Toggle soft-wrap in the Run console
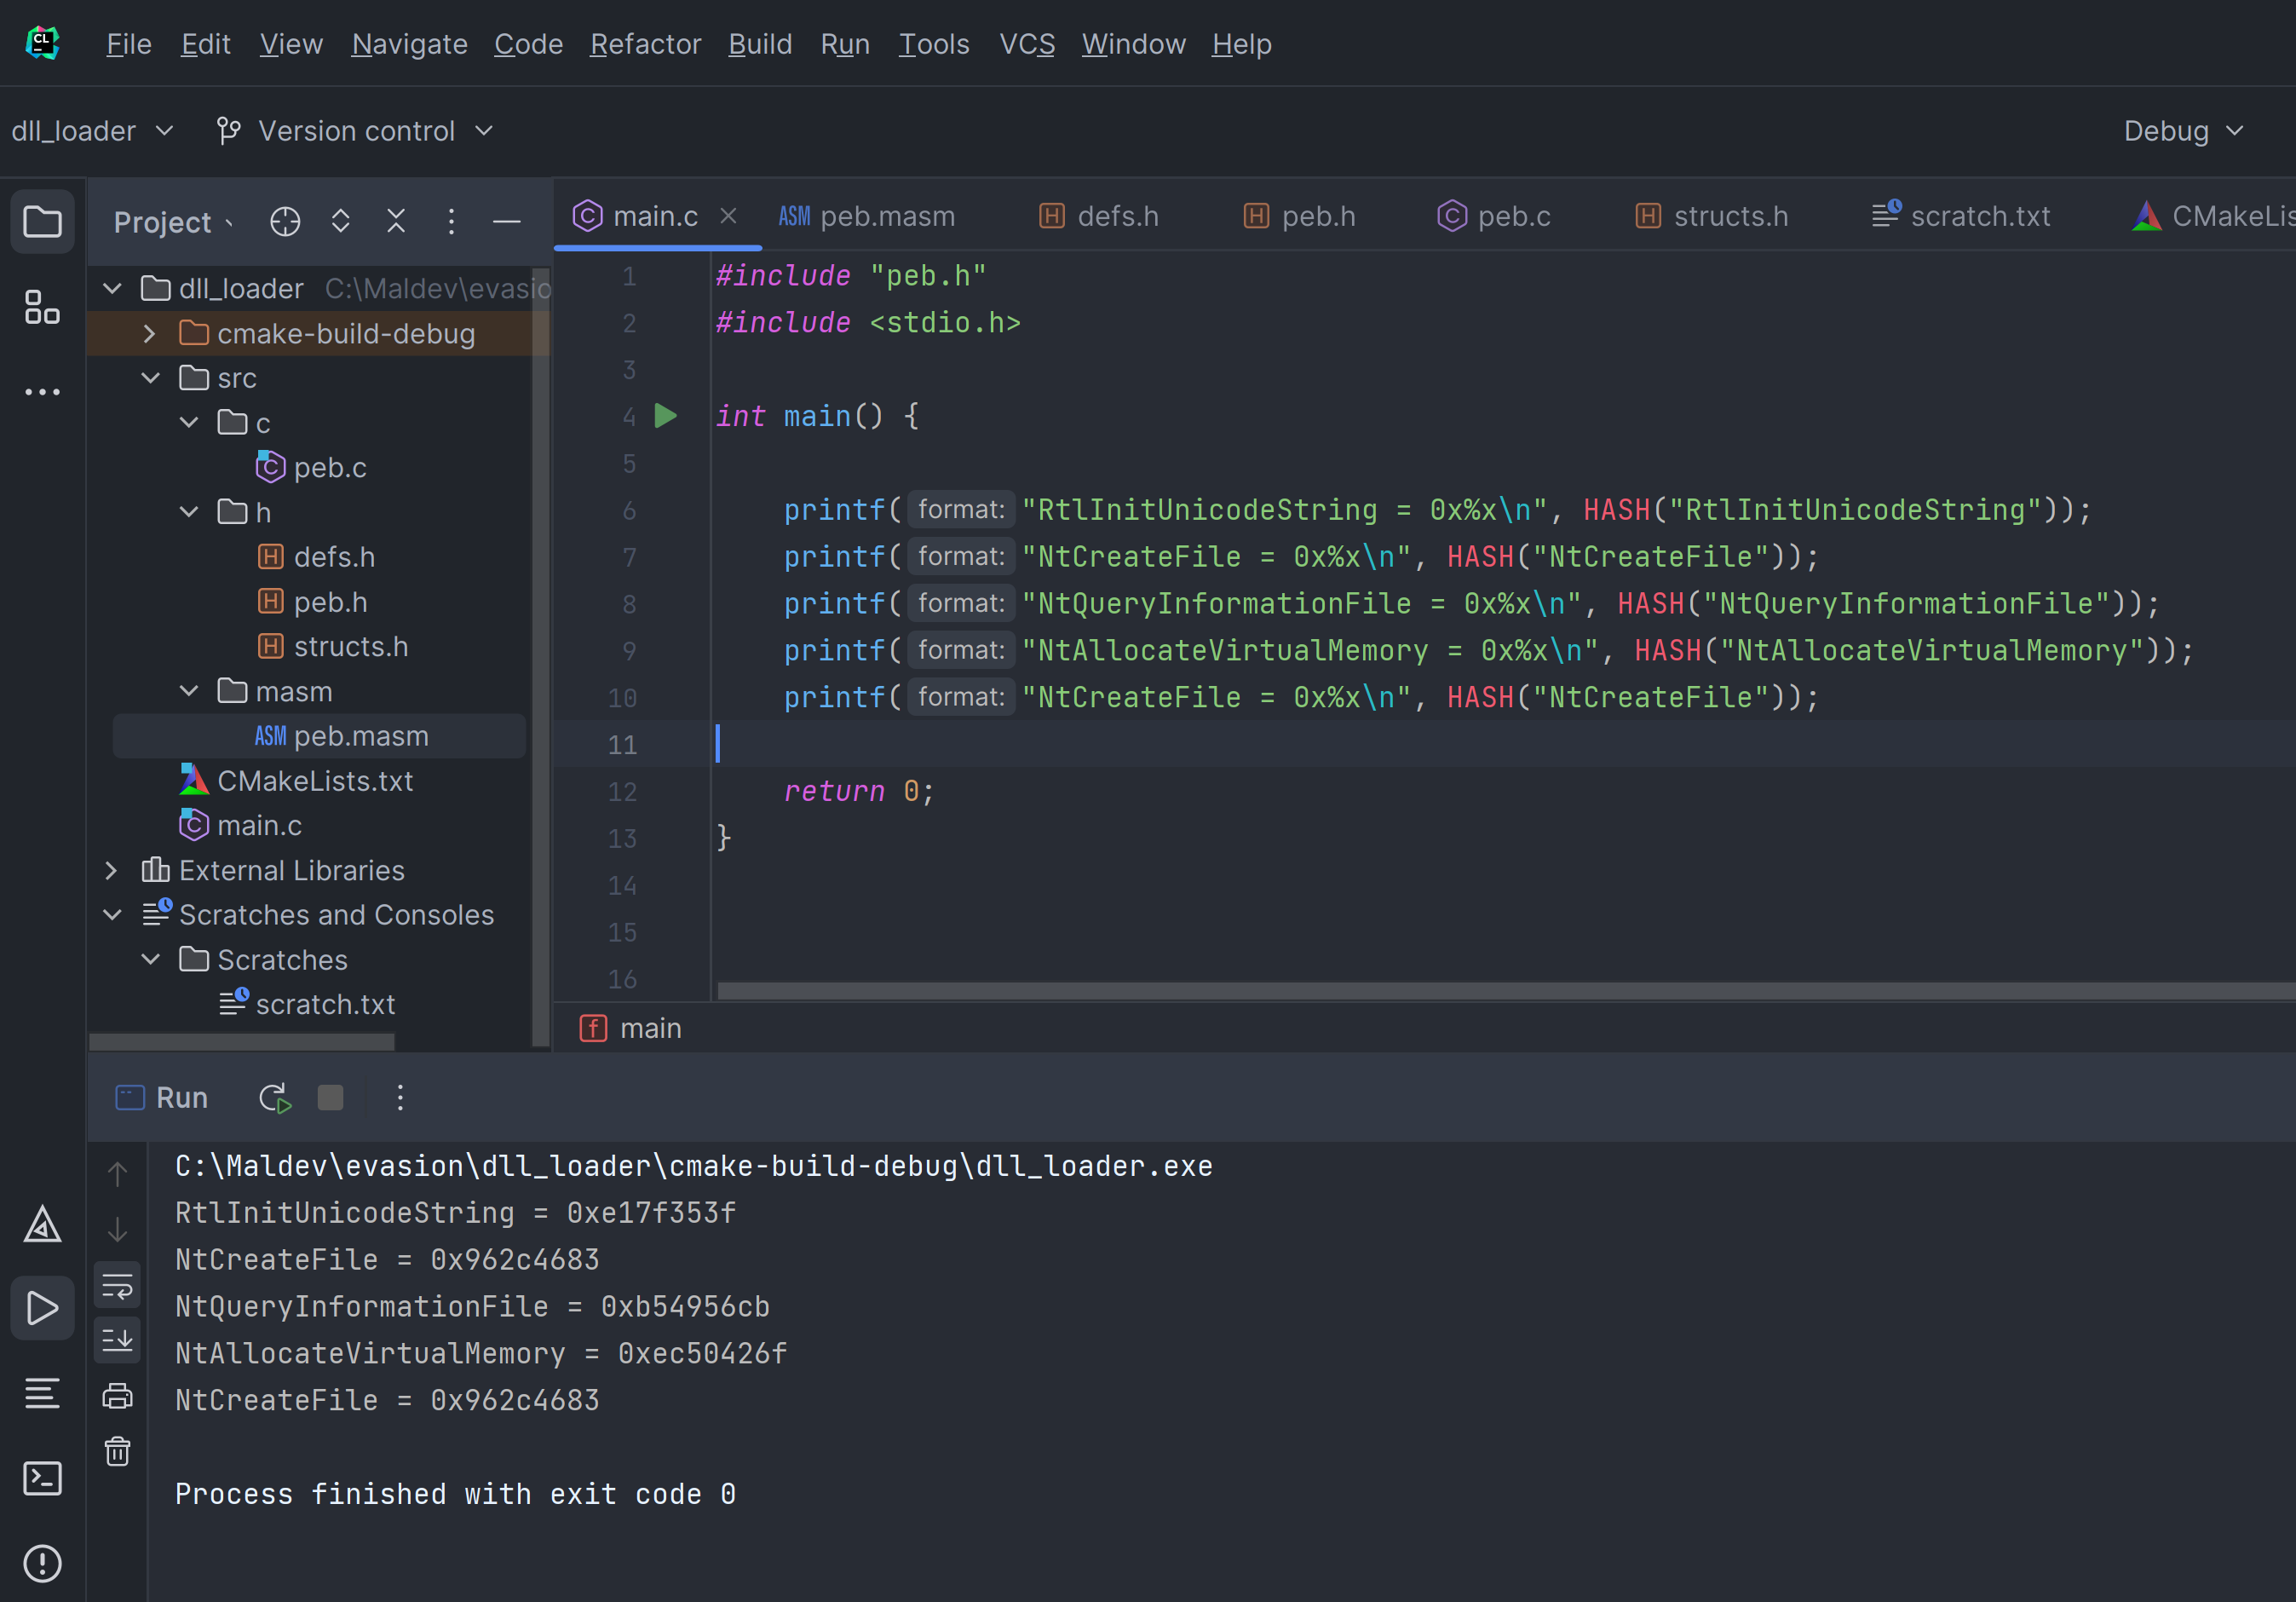 pos(118,1286)
